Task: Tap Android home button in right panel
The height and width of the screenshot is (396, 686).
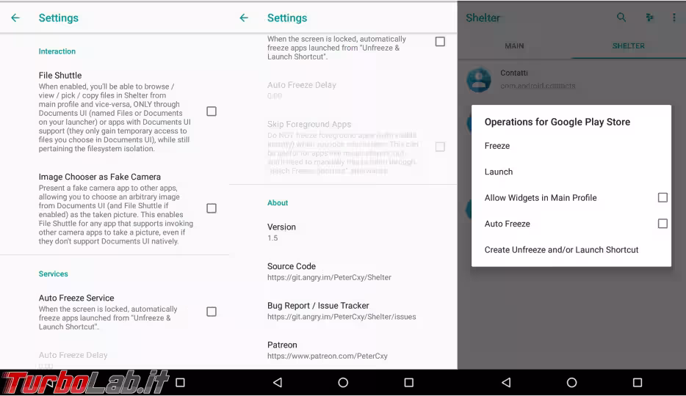Action: click(571, 383)
